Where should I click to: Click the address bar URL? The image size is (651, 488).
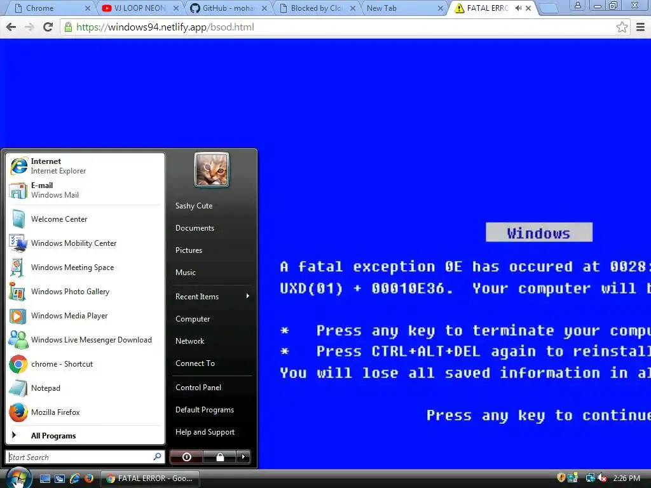click(165, 27)
